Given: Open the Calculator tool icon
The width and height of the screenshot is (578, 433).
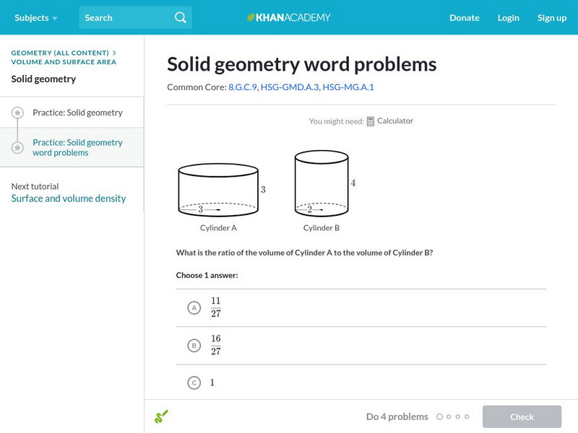Looking at the screenshot, I should point(371,121).
